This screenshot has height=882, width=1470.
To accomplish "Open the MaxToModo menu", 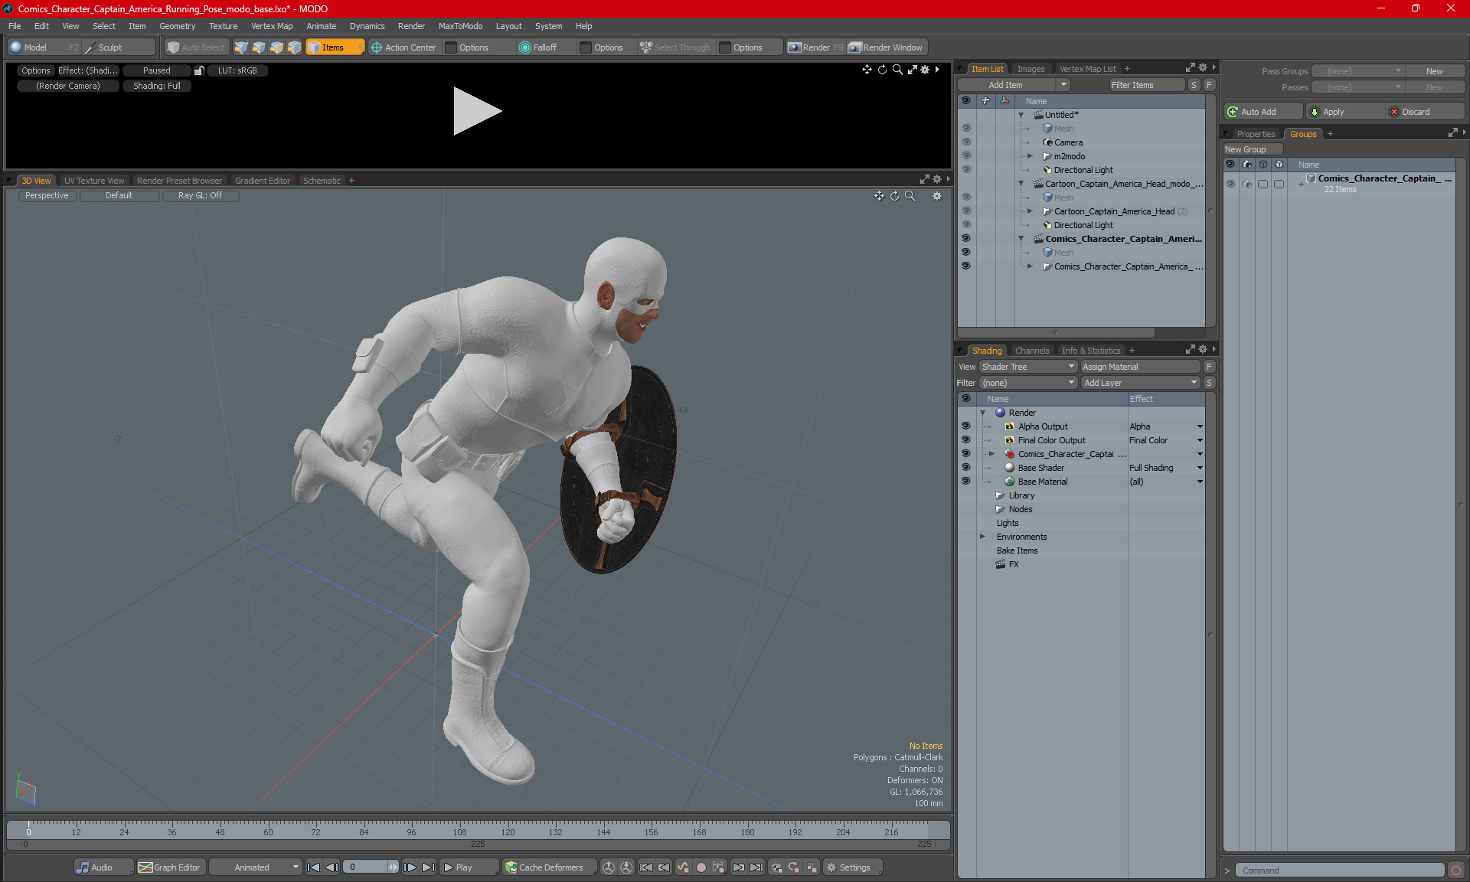I will click(x=460, y=26).
